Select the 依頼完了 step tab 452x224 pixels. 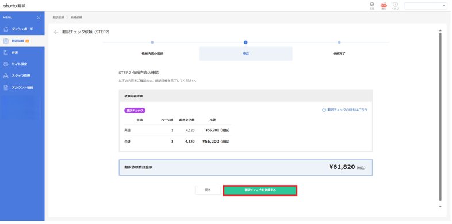pos(339,54)
